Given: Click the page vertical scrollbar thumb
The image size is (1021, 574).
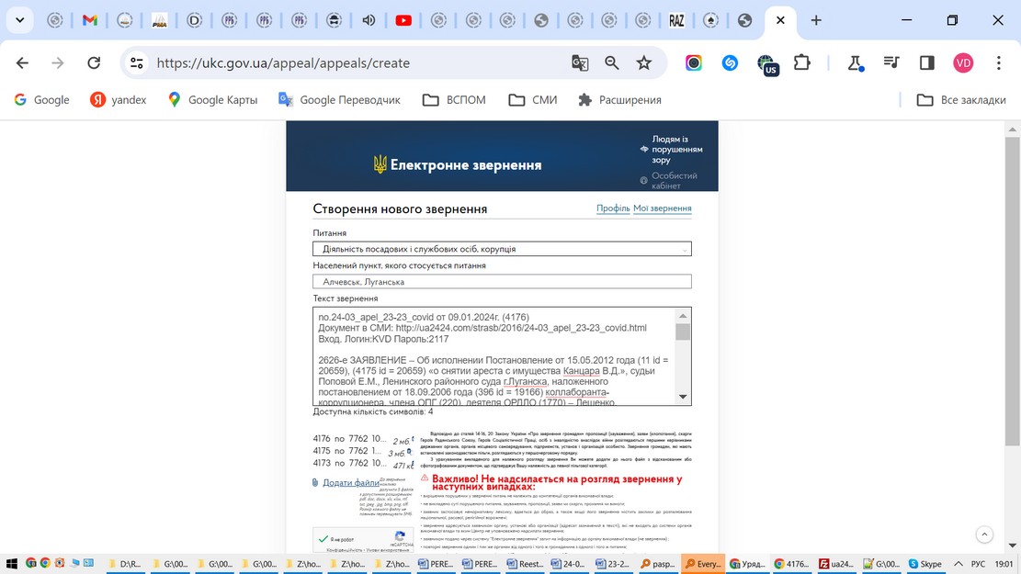Looking at the screenshot, I should pyautogui.click(x=1012, y=290).
